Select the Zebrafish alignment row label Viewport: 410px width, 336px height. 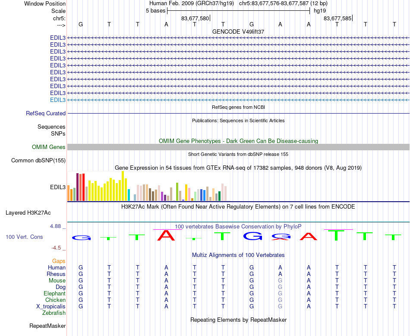pyautogui.click(x=54, y=313)
